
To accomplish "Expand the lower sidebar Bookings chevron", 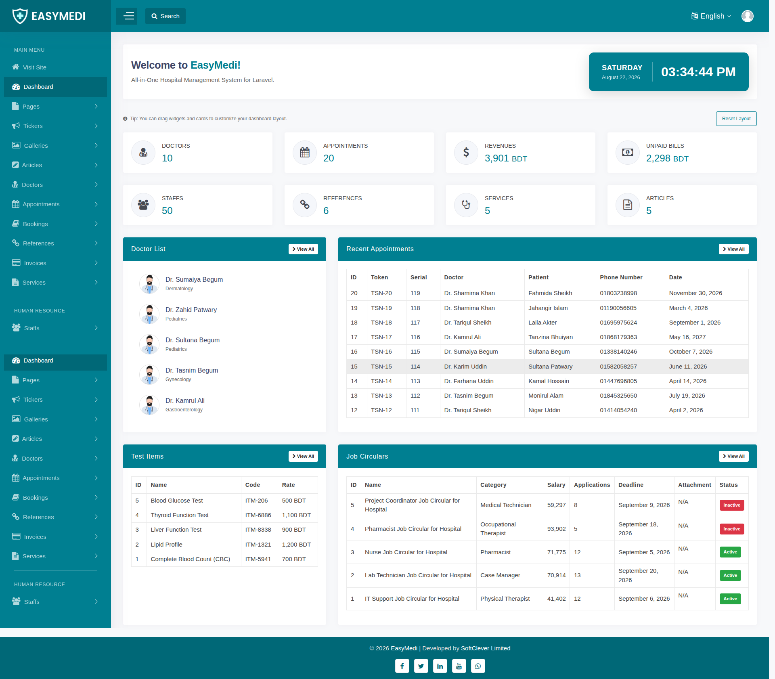I will tap(96, 497).
